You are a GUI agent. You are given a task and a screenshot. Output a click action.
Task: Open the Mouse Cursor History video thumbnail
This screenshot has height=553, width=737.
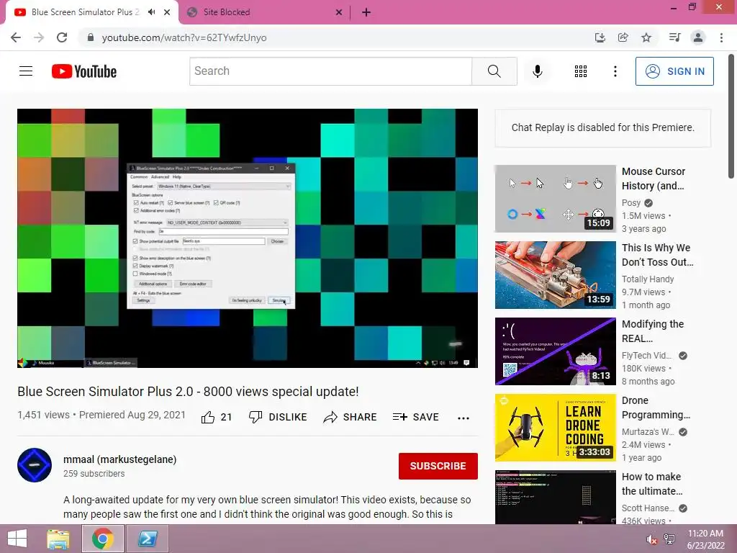555,199
